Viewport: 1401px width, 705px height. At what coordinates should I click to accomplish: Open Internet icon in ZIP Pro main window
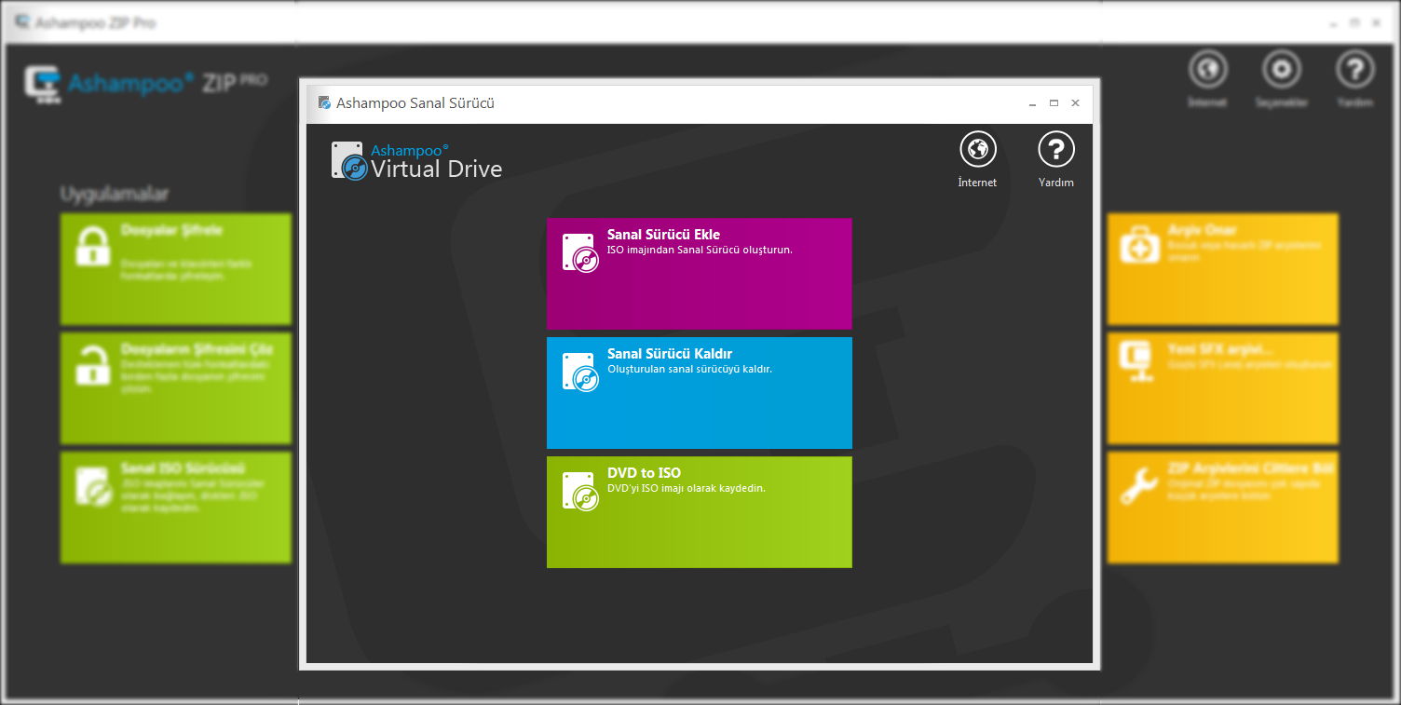(x=1207, y=70)
